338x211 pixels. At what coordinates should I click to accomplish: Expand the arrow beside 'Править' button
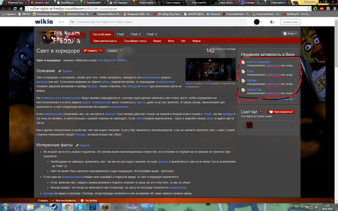(101, 51)
